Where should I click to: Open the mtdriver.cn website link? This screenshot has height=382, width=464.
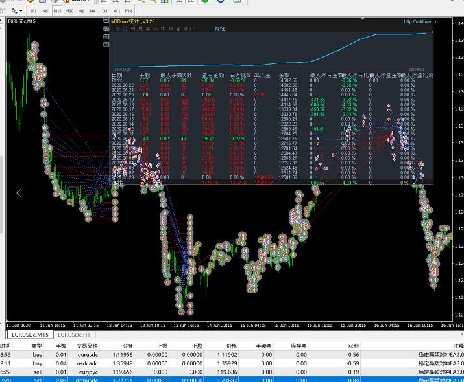(x=420, y=21)
